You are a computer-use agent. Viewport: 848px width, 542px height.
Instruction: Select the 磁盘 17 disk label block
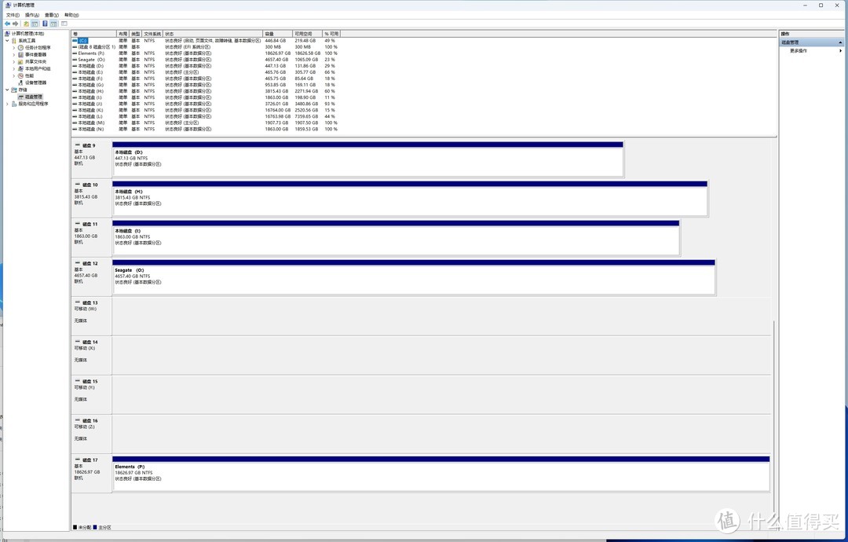[91, 474]
